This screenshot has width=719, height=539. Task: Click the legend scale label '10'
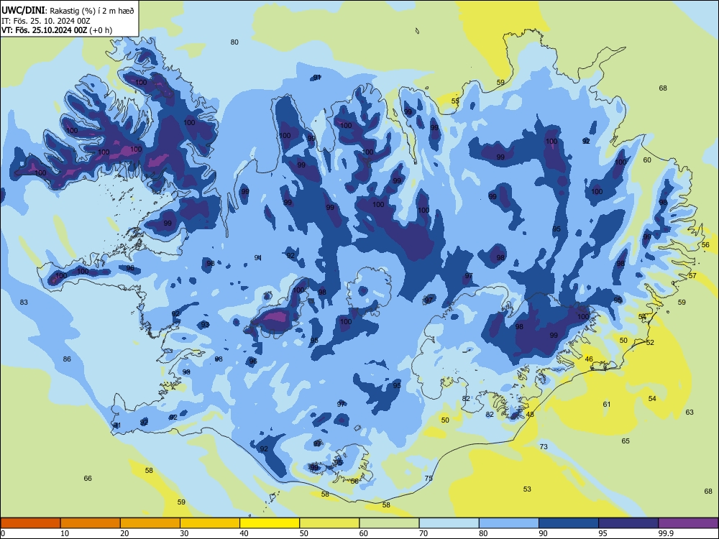[x=65, y=533]
